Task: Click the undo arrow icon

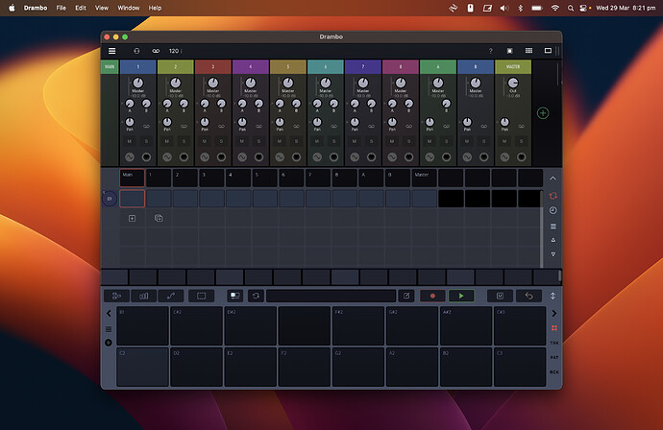Action: tap(529, 296)
